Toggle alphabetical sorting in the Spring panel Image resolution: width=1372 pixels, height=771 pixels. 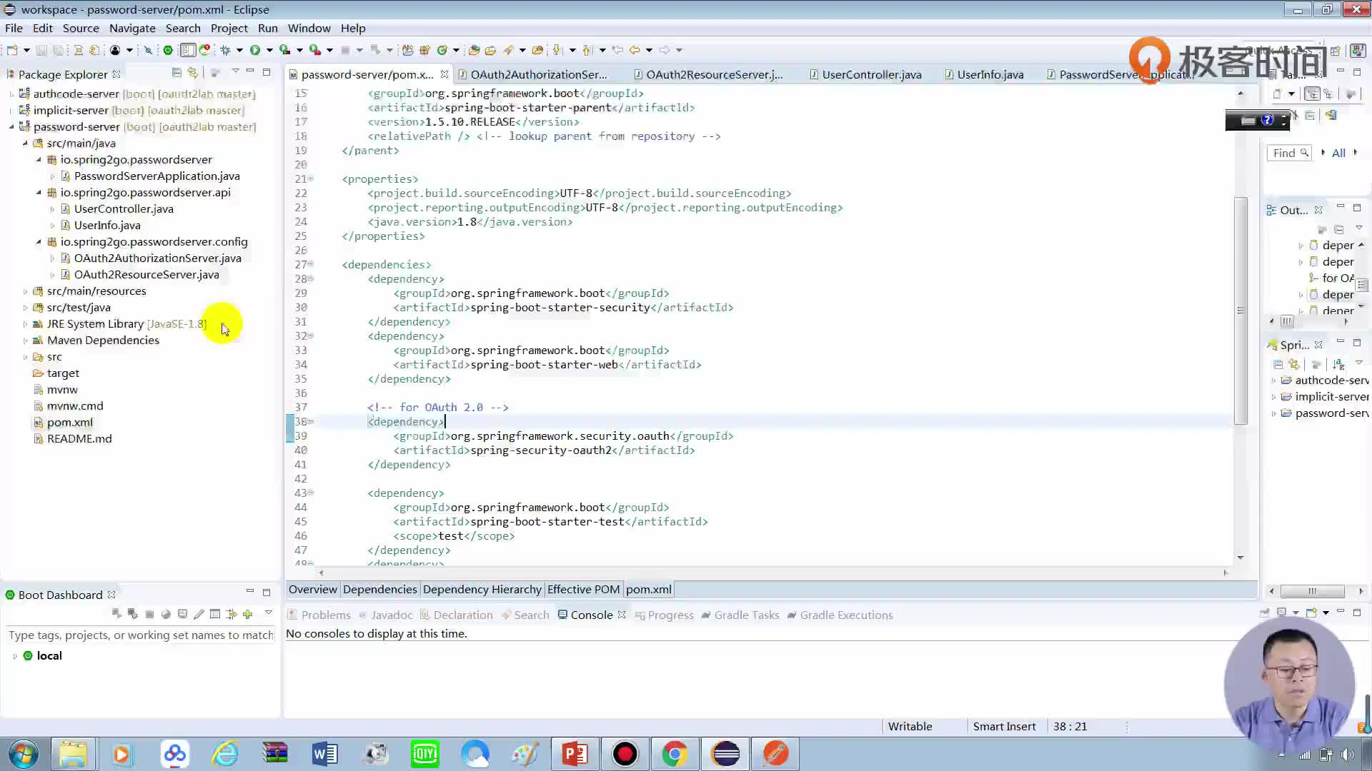tap(1338, 364)
